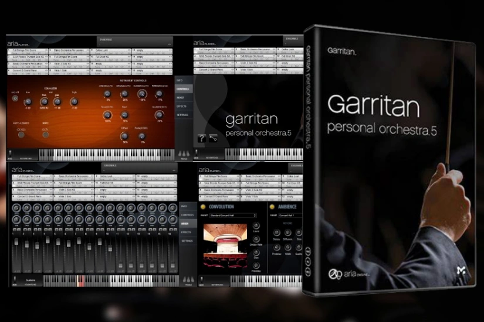Click the Convolution Level knob
484x322 pixels.
tap(256, 225)
